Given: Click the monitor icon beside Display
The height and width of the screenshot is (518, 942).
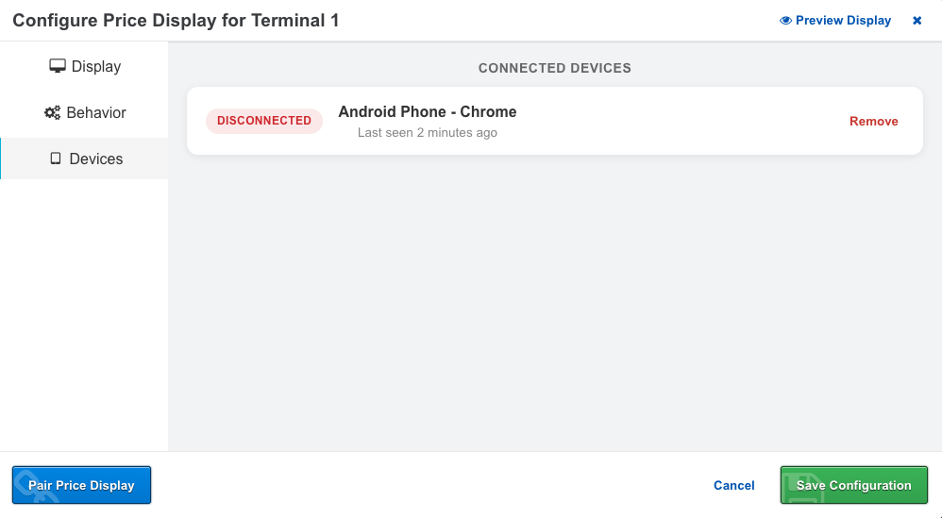Looking at the screenshot, I should [x=58, y=66].
